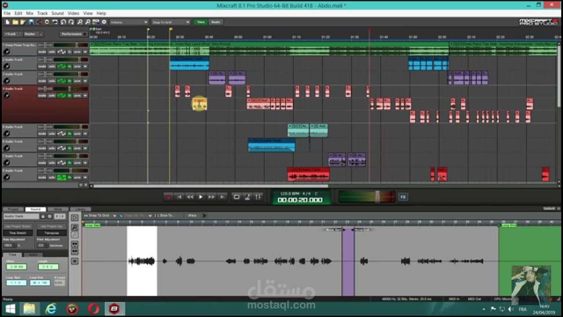Open the fx button on track 2

coord(69,66)
